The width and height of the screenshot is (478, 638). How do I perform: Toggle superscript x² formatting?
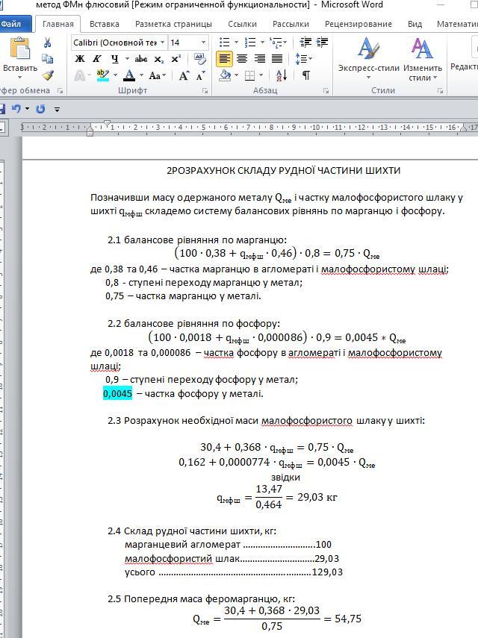pos(176,59)
